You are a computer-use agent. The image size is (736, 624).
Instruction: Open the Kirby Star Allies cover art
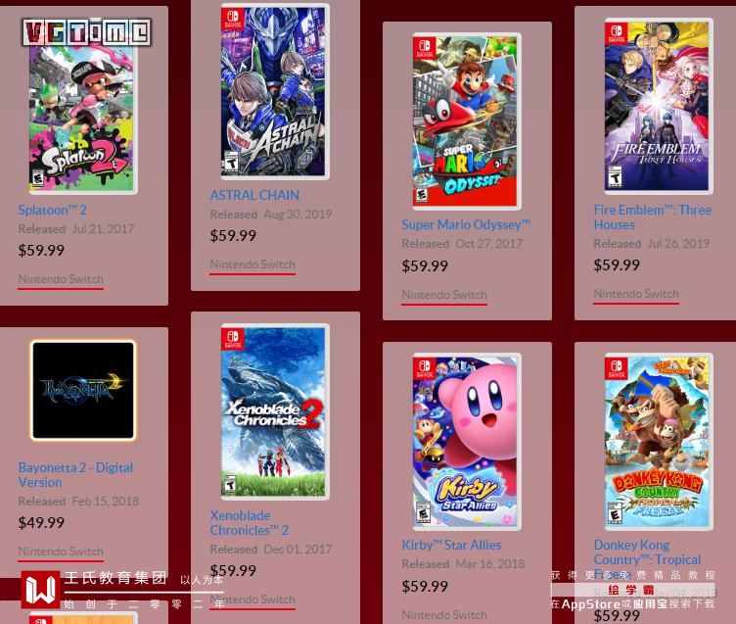tap(467, 441)
